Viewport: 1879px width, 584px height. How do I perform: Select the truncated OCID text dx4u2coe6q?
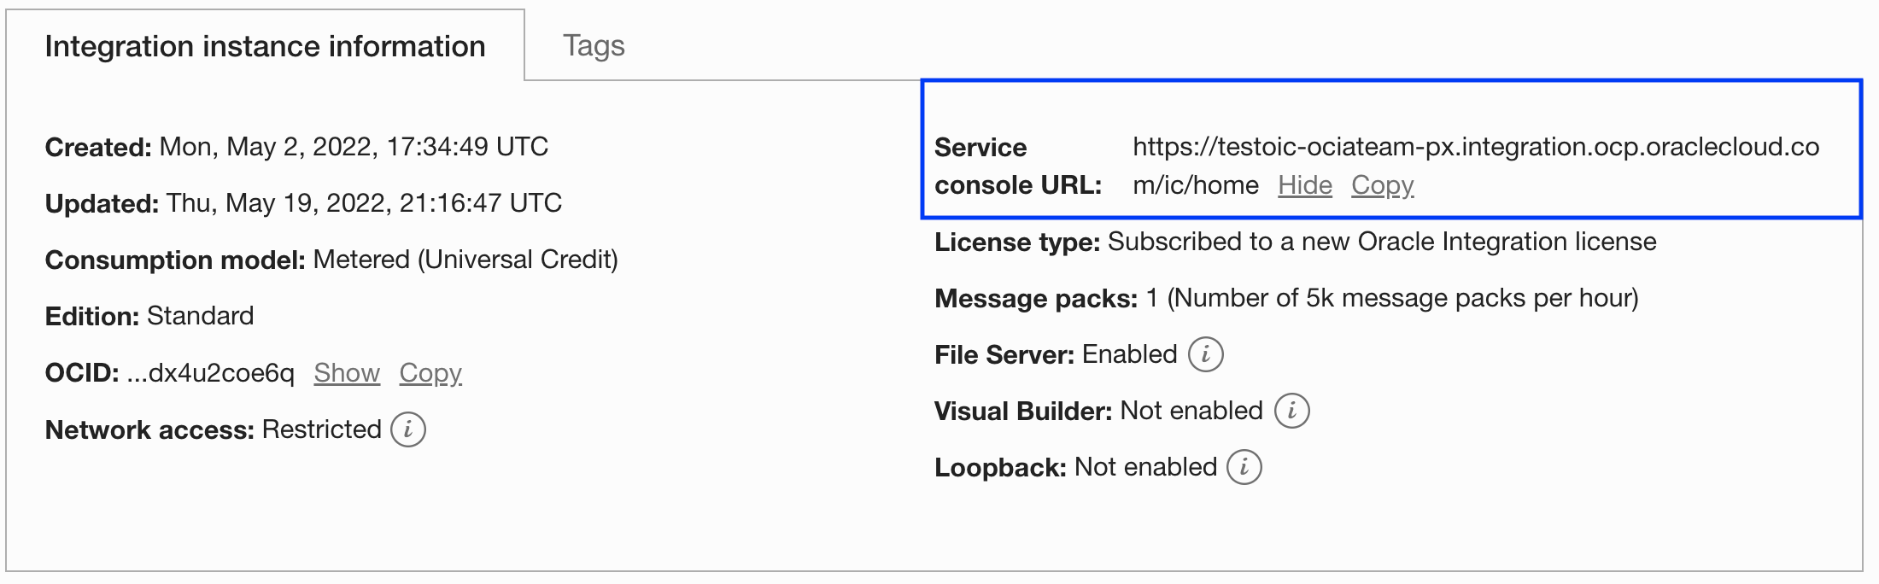click(214, 373)
